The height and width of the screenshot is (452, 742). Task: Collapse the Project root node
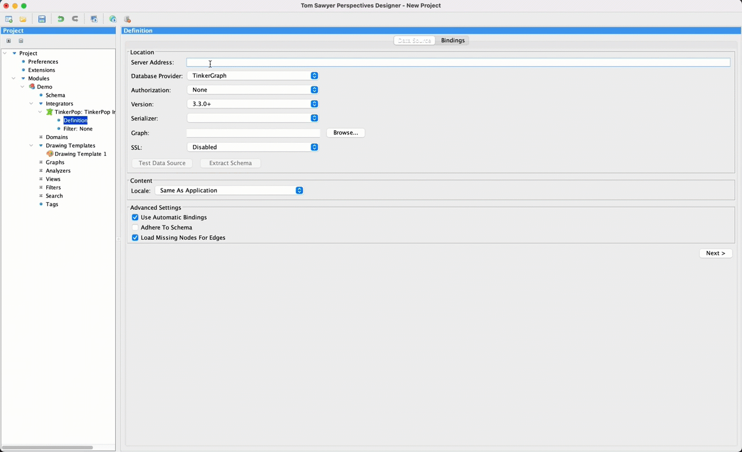(x=5, y=53)
